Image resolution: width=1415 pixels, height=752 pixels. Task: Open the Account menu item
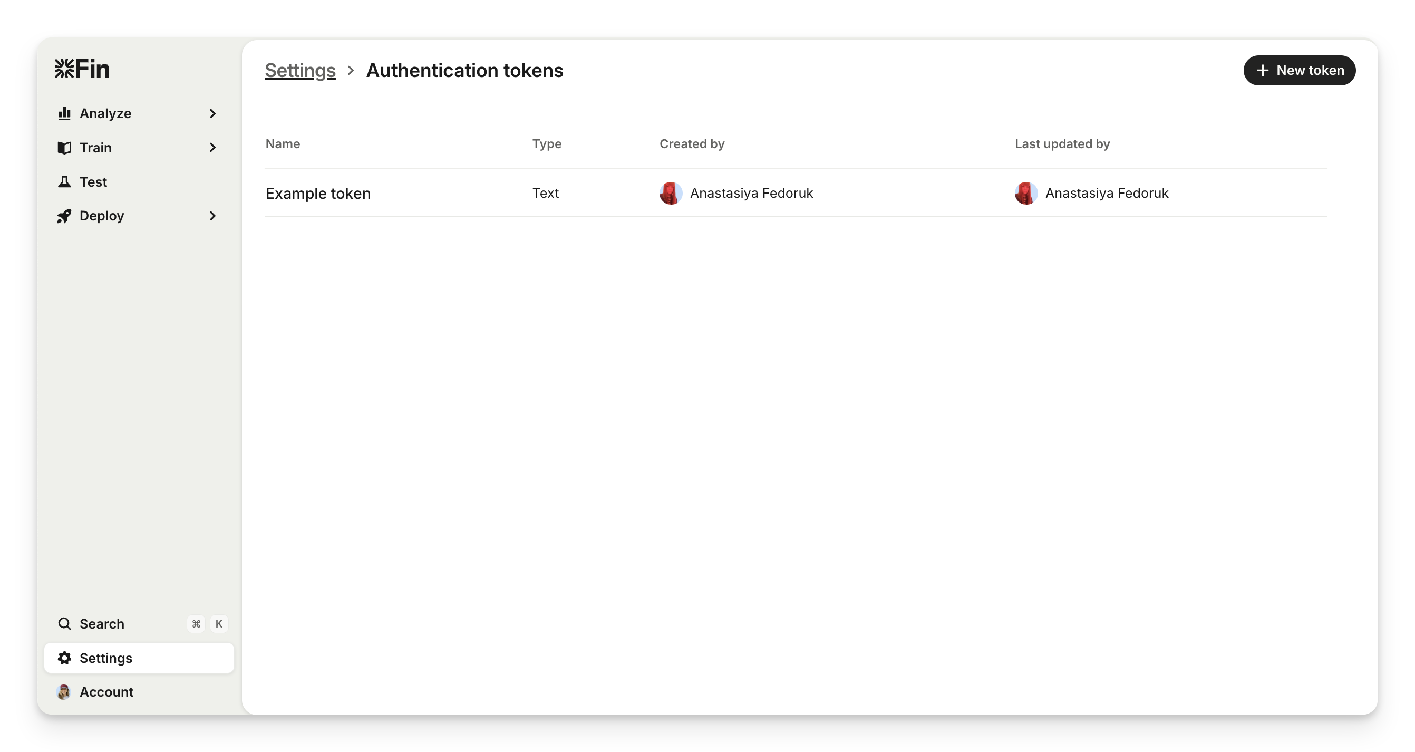click(x=106, y=692)
